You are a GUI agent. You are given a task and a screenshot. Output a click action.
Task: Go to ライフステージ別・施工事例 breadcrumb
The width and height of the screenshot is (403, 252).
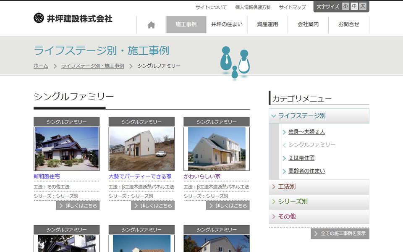point(92,66)
